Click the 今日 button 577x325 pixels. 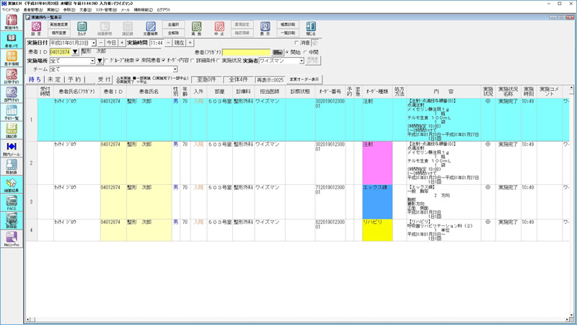(x=112, y=43)
